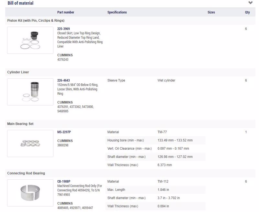Follow the MS-2297P part link
This screenshot has width=259, height=212.
tap(64, 132)
